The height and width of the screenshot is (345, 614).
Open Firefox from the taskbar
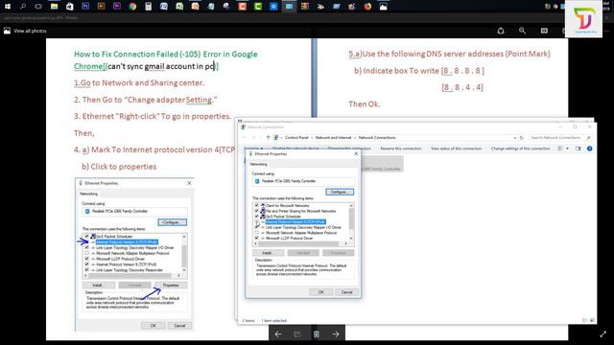point(367,7)
